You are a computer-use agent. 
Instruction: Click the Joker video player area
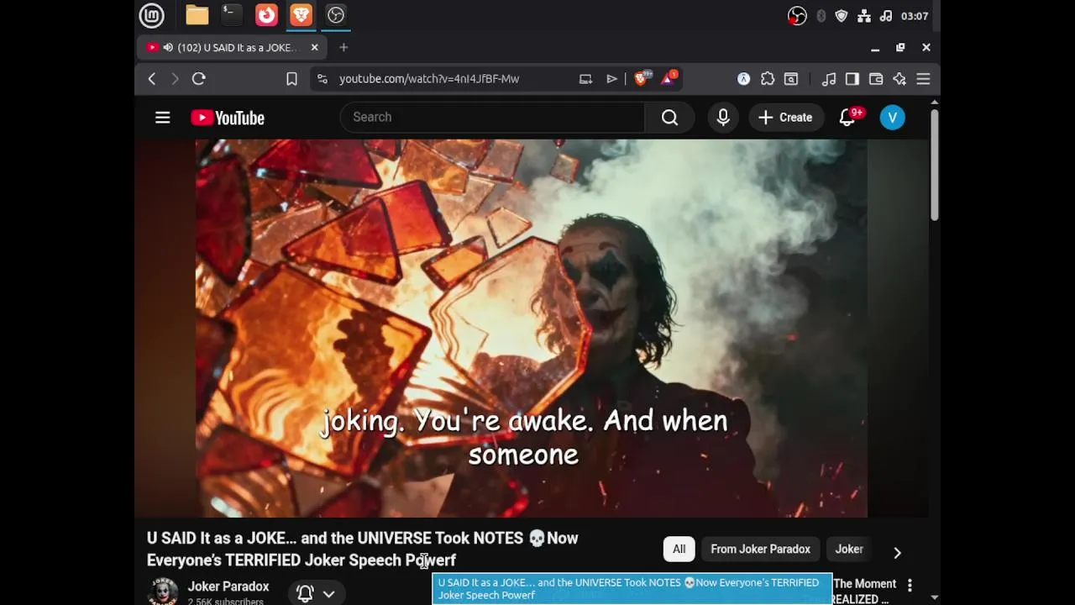click(532, 328)
